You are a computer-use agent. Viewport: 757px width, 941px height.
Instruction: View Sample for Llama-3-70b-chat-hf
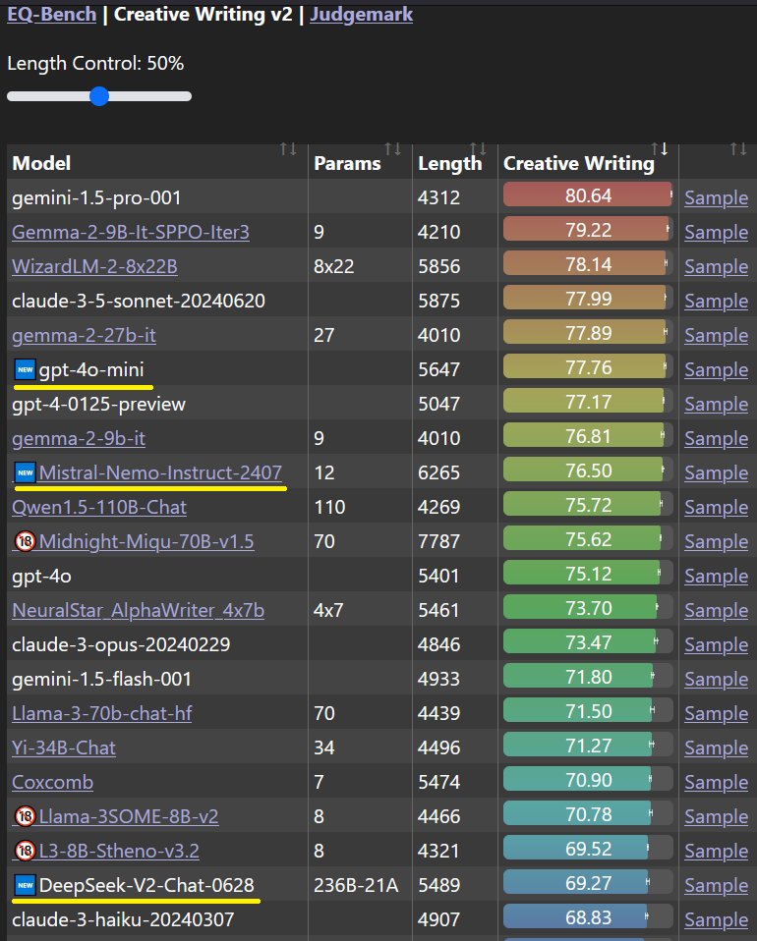point(716,713)
